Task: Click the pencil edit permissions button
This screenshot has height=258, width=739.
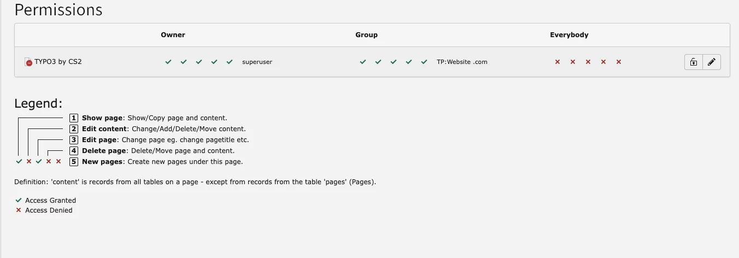Action: pos(711,62)
